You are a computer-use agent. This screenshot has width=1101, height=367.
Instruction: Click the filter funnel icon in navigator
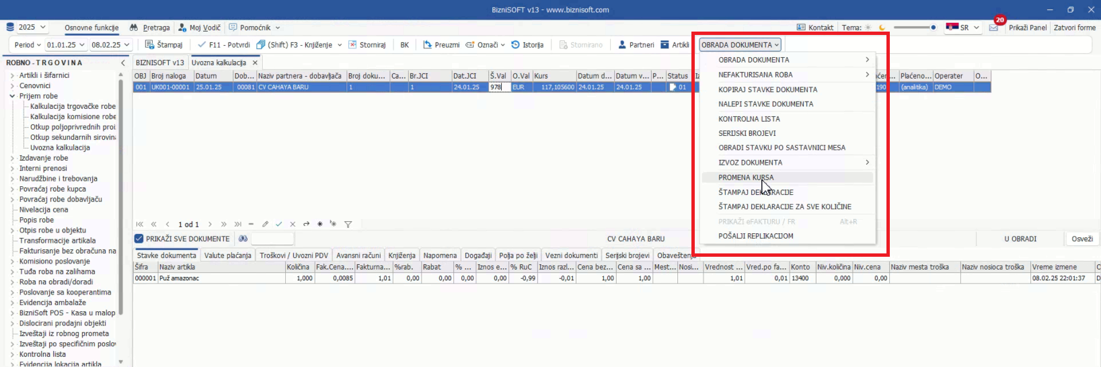pyautogui.click(x=348, y=225)
